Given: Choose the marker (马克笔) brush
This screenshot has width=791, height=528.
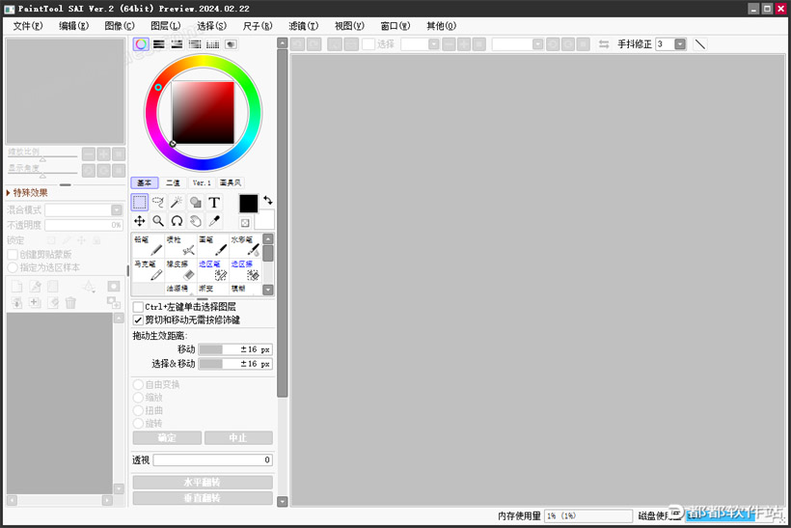Looking at the screenshot, I should coord(148,270).
